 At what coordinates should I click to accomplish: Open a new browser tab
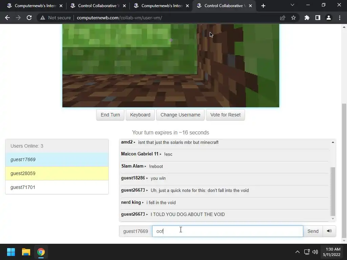[263, 6]
